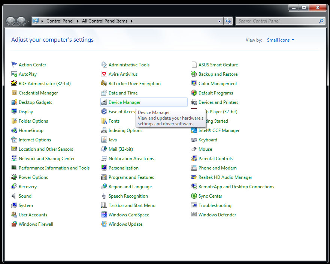Viewport: 330px width, 264px height.
Task: Open the Default Programs link
Action: coord(216,93)
